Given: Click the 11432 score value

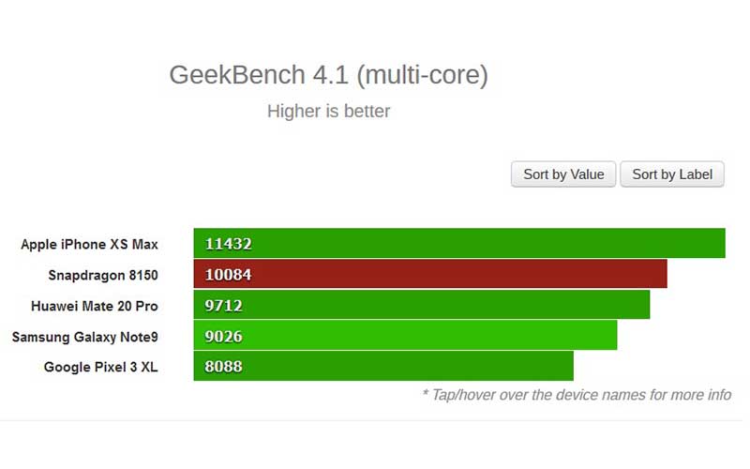Looking at the screenshot, I should click(228, 244).
